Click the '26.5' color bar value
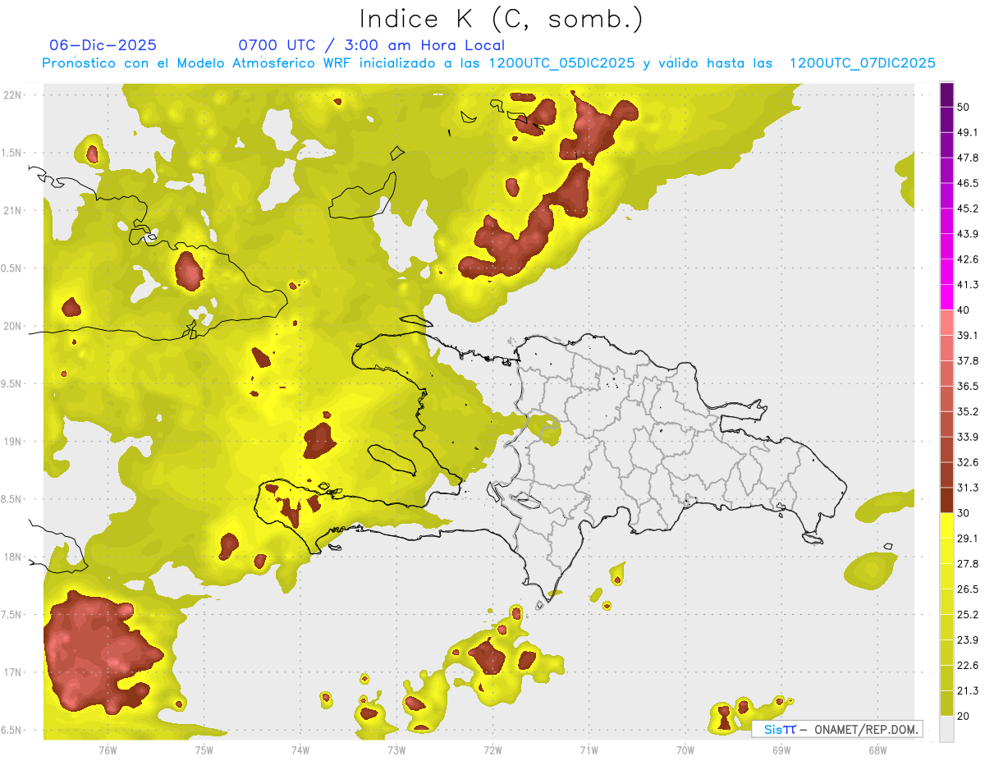Image resolution: width=985 pixels, height=761 pixels. 968,589
